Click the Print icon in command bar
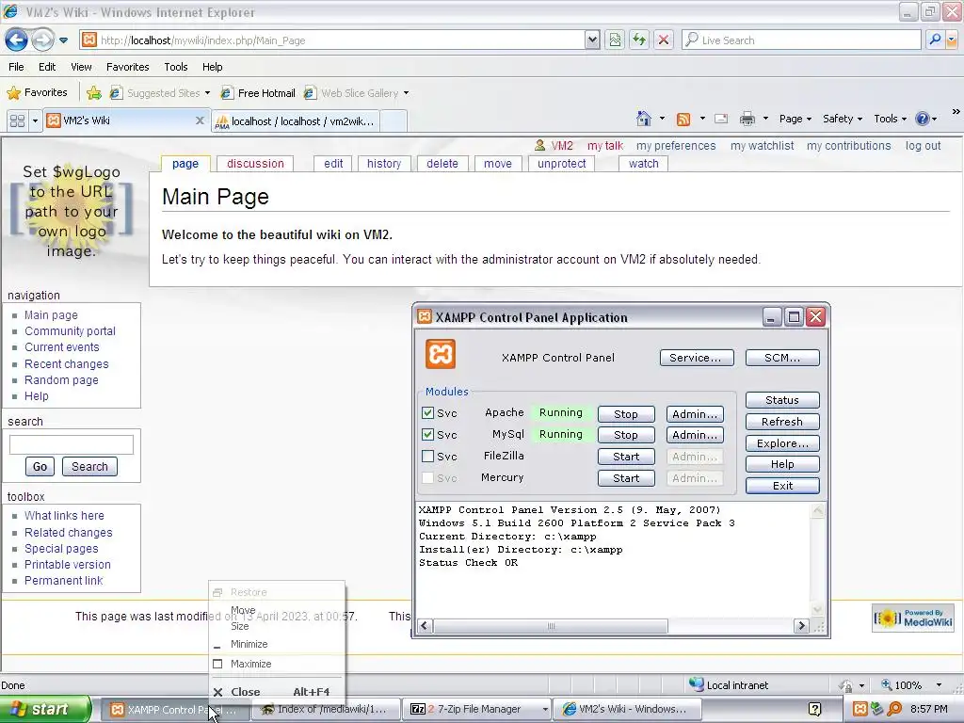 click(747, 120)
